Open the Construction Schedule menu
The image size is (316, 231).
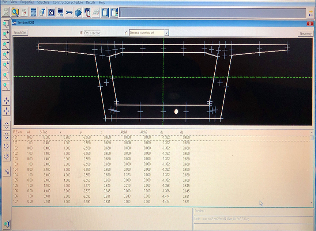[68, 2]
